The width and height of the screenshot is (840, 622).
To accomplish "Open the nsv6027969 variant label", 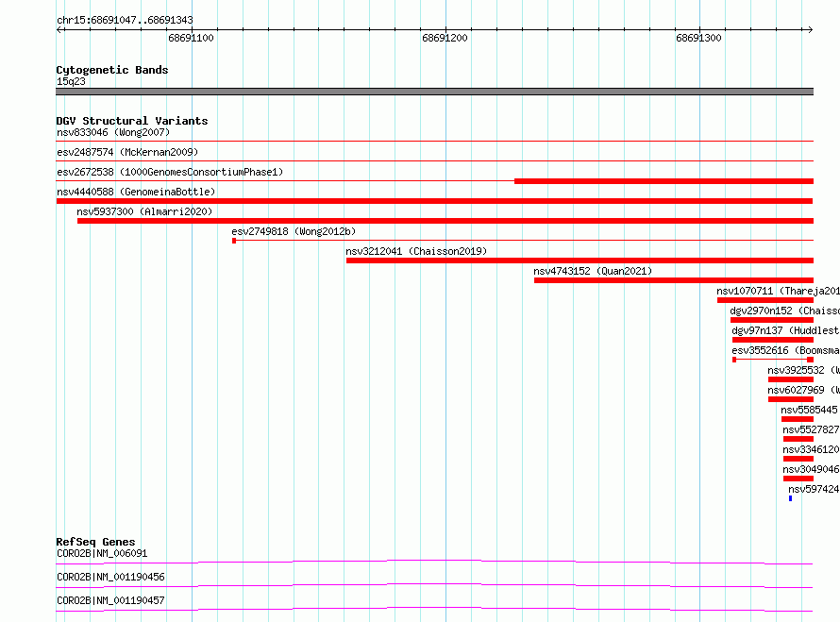I will click(803, 390).
